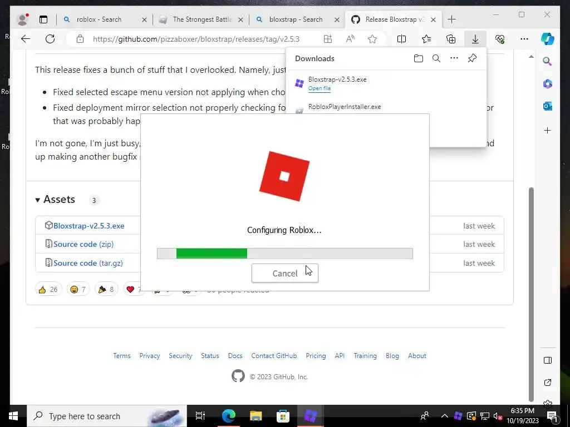The height and width of the screenshot is (427, 570).
Task: Open the Privacy footer link
Action: pos(149,356)
